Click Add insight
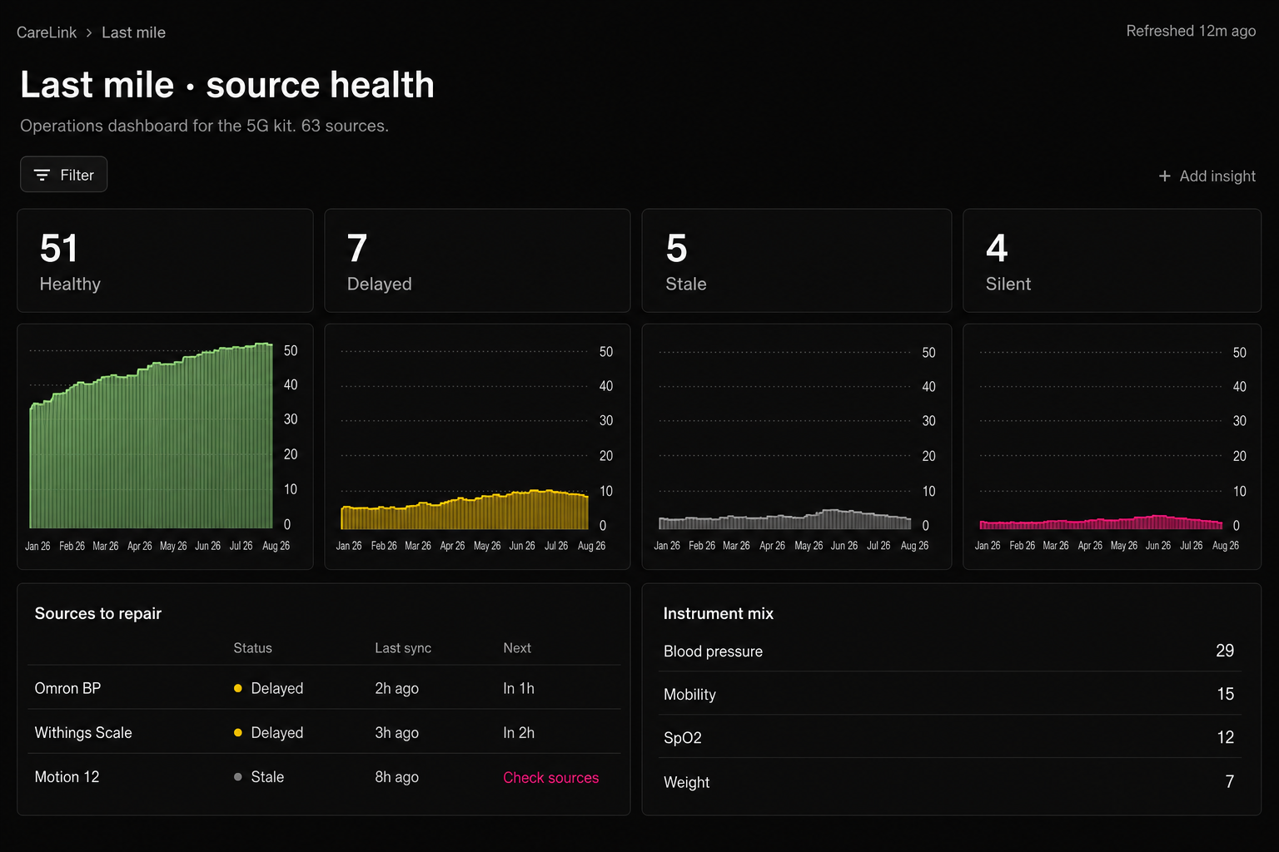The image size is (1279, 852). click(1207, 176)
